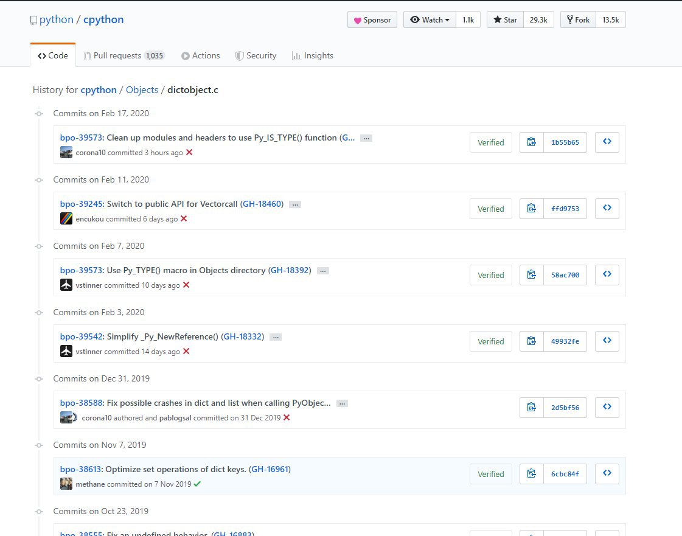Click failed status X on corona10 3 hours ago commit
The image size is (682, 536).
pyautogui.click(x=189, y=152)
